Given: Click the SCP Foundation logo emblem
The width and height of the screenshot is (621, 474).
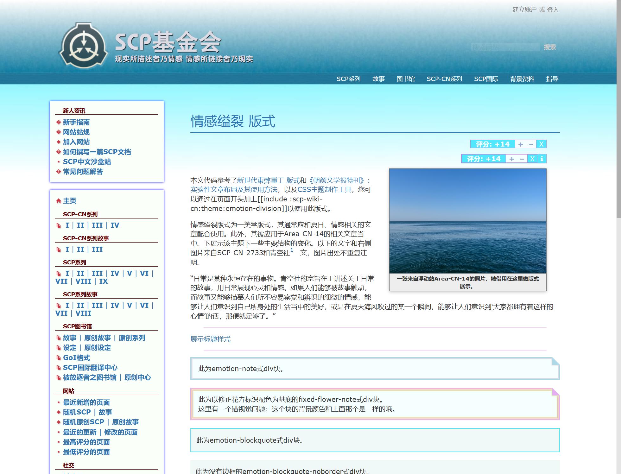Looking at the screenshot, I should coord(83,45).
